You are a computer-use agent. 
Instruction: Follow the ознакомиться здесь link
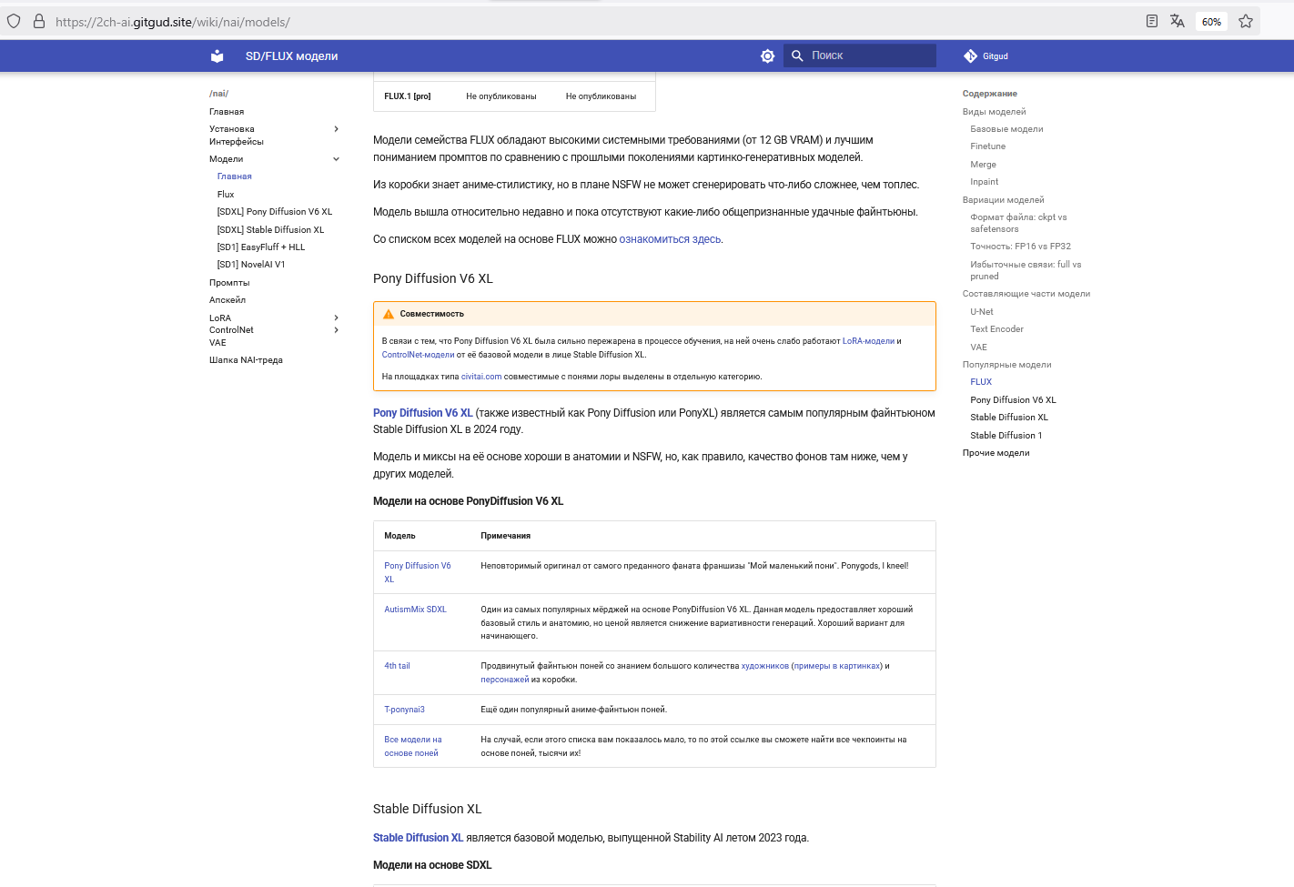tap(670, 239)
